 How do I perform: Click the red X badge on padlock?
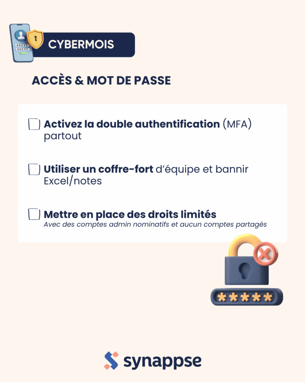pyautogui.click(x=266, y=253)
